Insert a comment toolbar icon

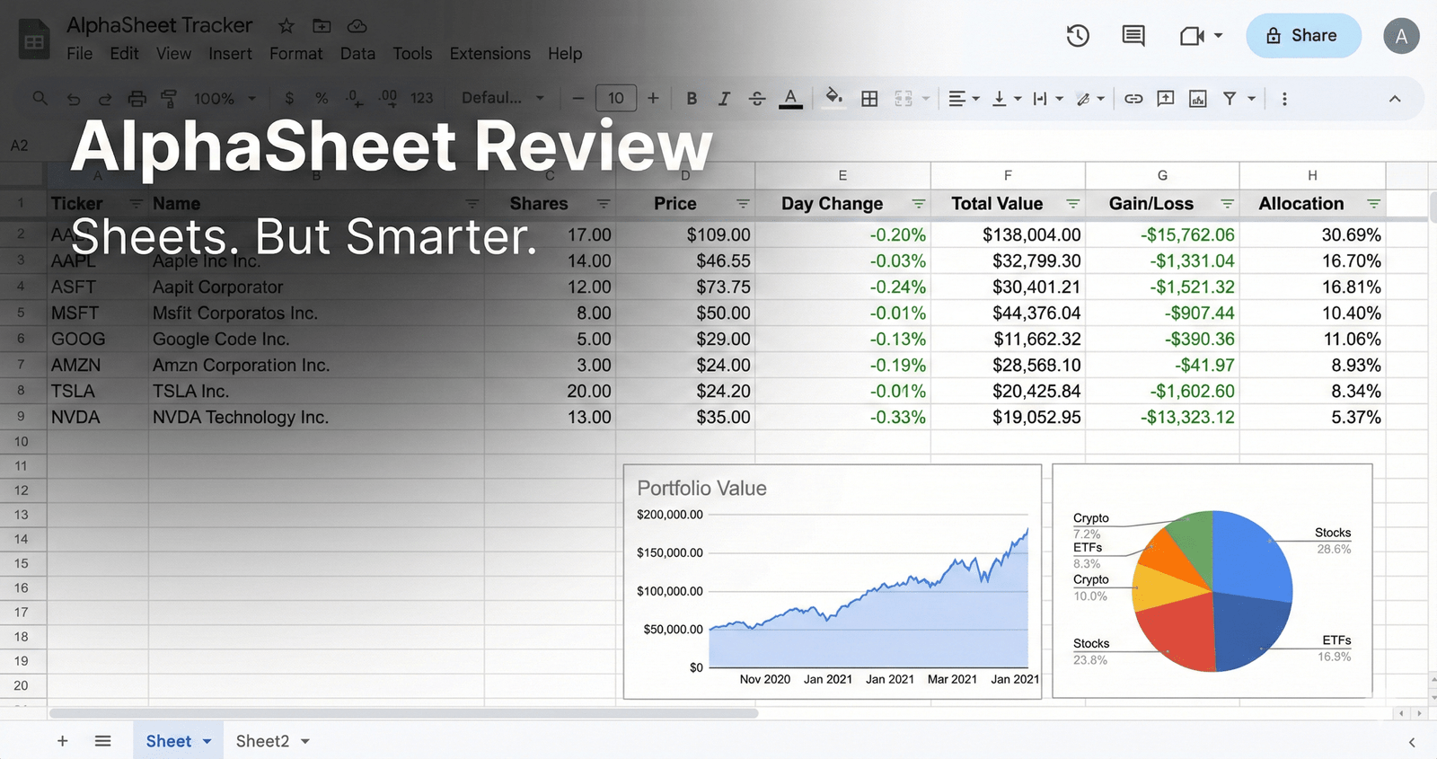[x=1166, y=99]
